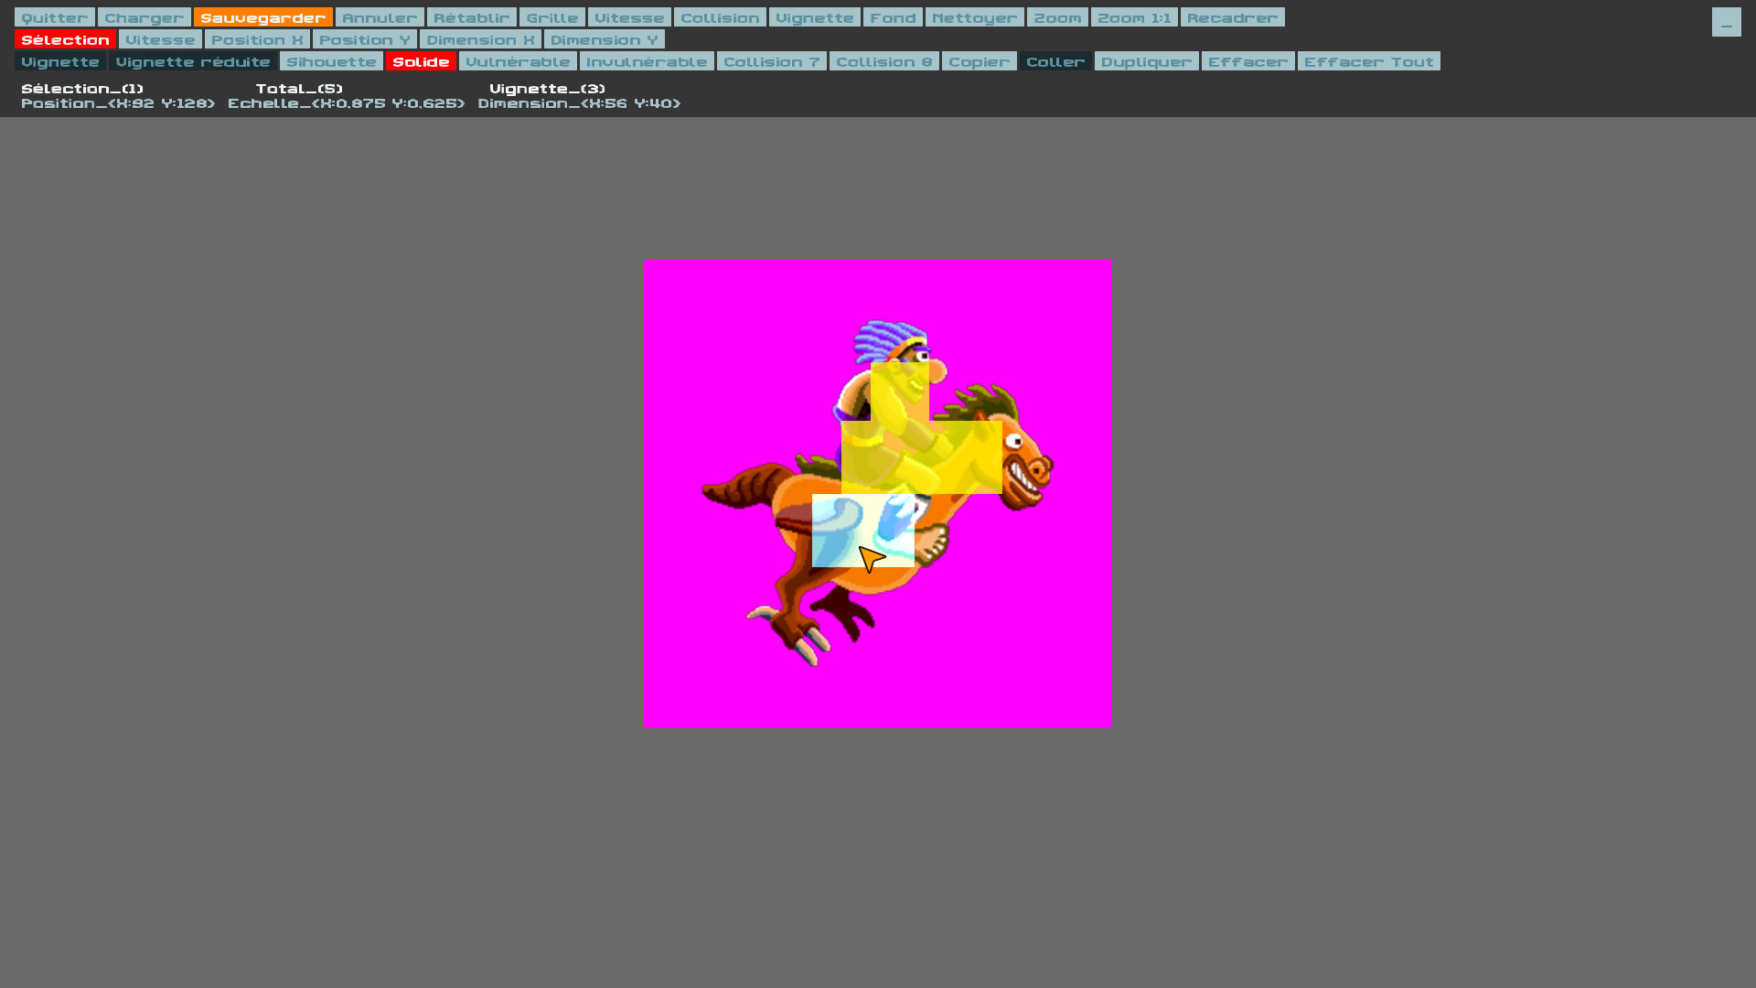
Task: Open the Charger load option
Action: click(x=145, y=17)
